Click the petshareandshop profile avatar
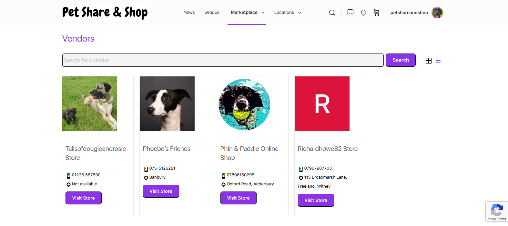 point(437,13)
